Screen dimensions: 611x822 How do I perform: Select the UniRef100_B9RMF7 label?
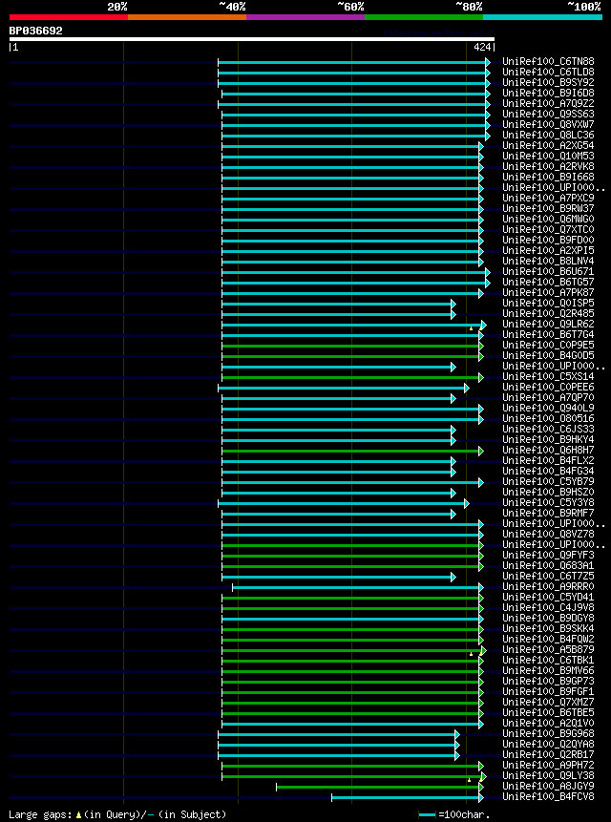coord(548,513)
